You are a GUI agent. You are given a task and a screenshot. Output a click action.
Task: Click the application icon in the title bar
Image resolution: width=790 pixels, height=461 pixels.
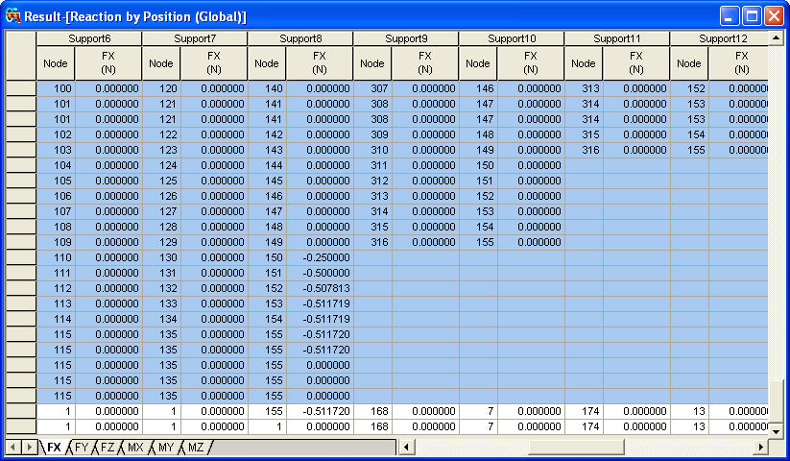[x=13, y=16]
